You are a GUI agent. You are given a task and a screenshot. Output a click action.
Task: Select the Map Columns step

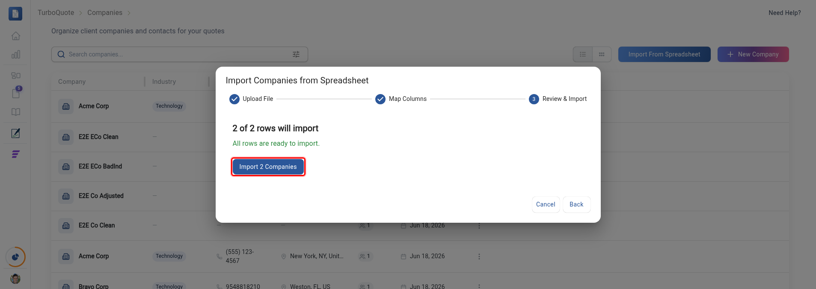(x=401, y=99)
